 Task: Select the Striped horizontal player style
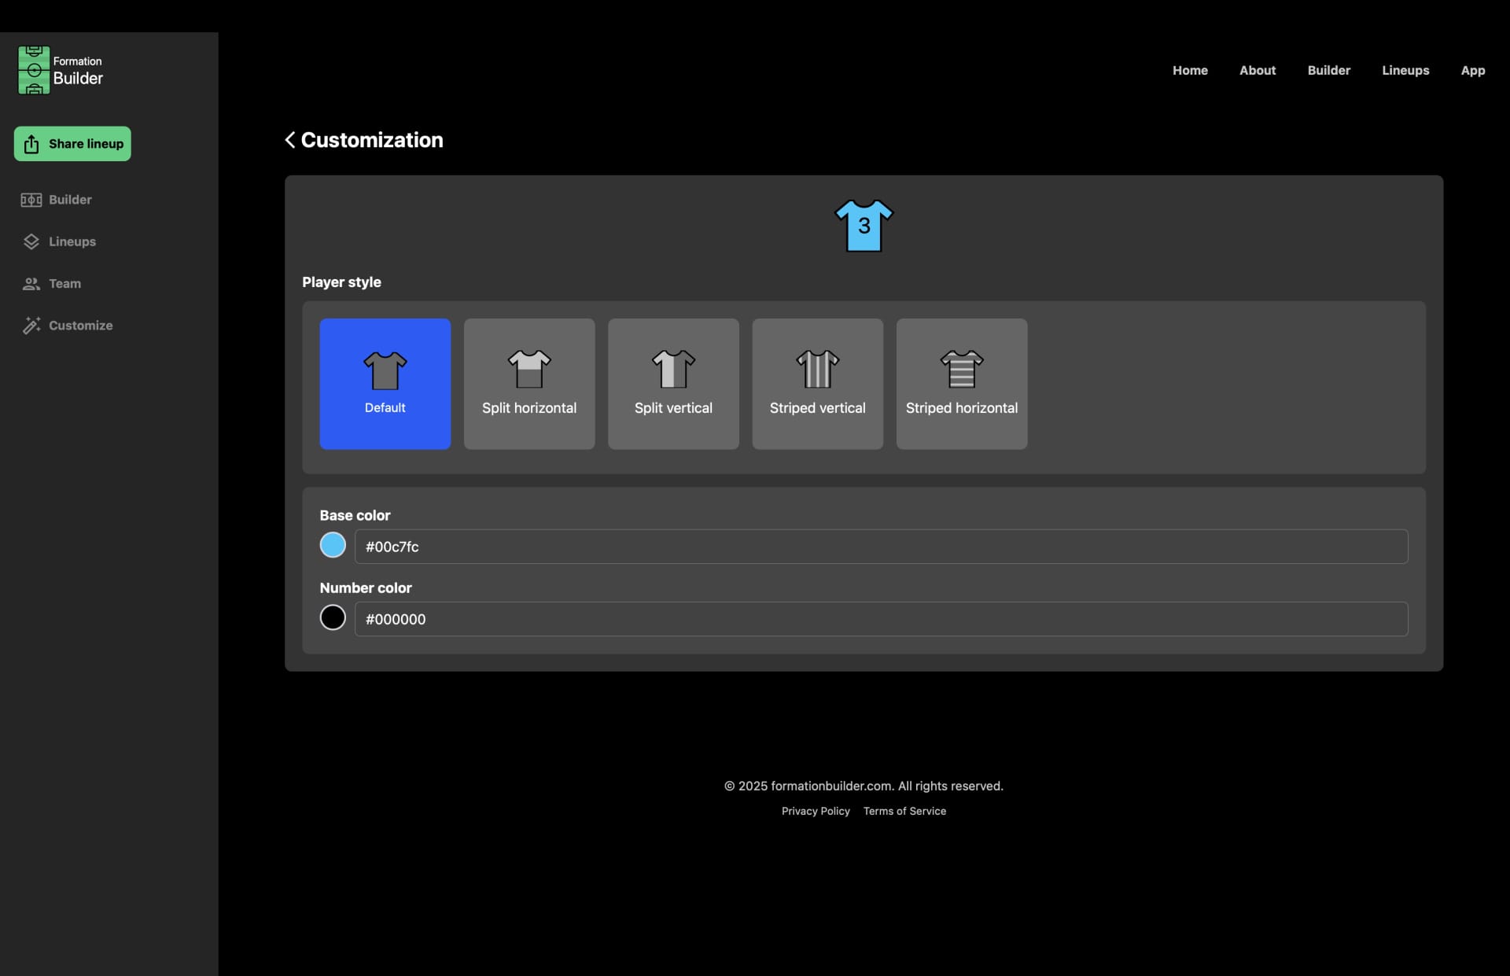(962, 384)
